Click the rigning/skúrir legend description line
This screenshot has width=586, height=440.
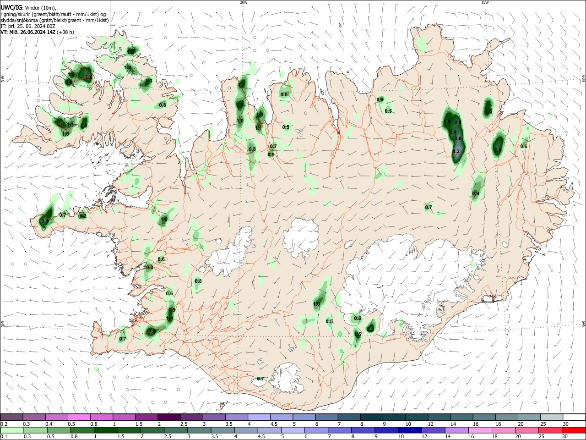(53, 14)
